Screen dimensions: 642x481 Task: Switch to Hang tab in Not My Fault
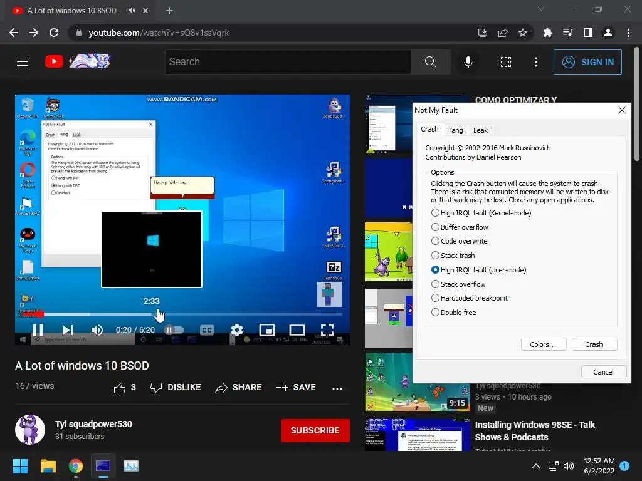(455, 130)
